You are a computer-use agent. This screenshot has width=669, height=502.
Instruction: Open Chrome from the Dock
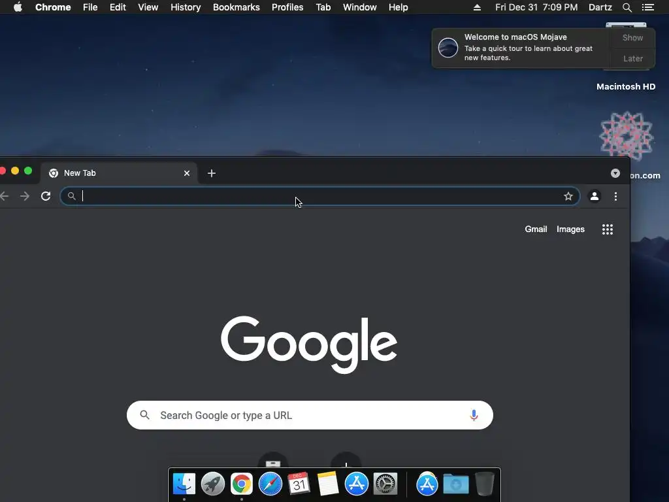(x=242, y=484)
